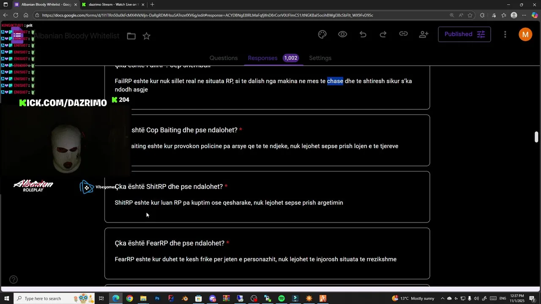Close the Albanian Bloody Whitelist tab

(x=76, y=5)
